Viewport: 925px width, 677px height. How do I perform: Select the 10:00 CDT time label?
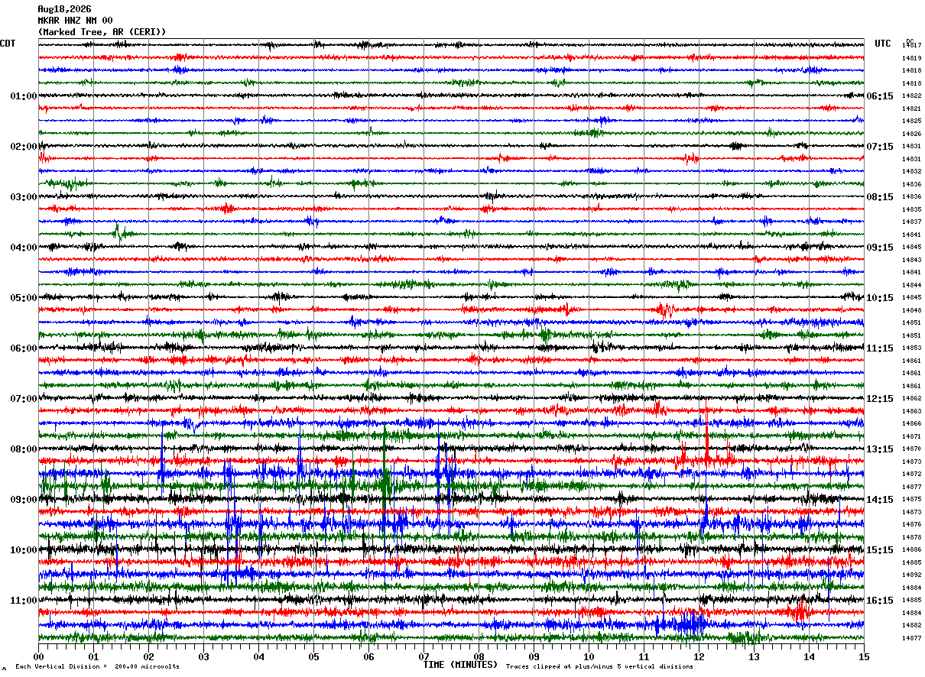point(23,550)
